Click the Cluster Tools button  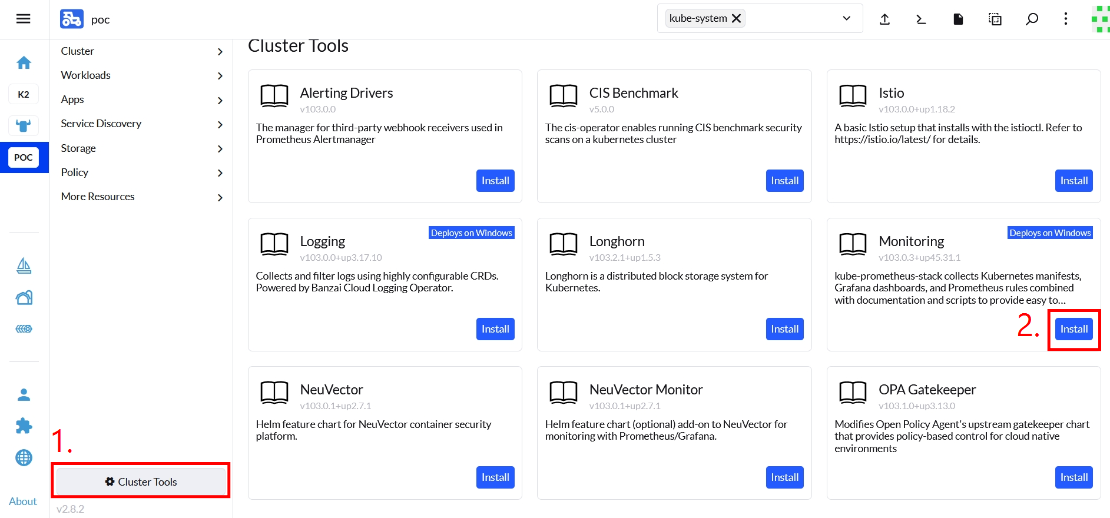[x=141, y=482]
